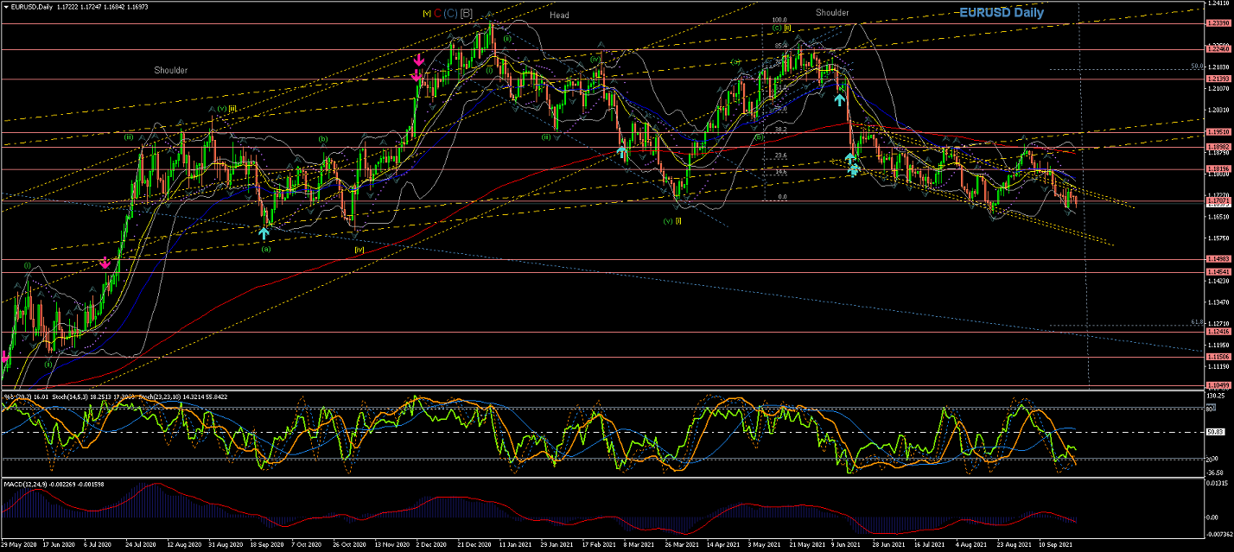Click the MACD(12,24,9) indicator label
This screenshot has width=1234, height=552.
(28, 483)
